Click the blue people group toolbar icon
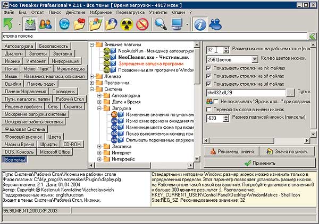The width and height of the screenshot is (319, 224). click(215, 24)
